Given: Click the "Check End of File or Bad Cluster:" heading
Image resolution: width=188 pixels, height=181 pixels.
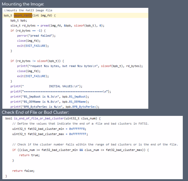Looking at the screenshot, I should coord(36,112).
